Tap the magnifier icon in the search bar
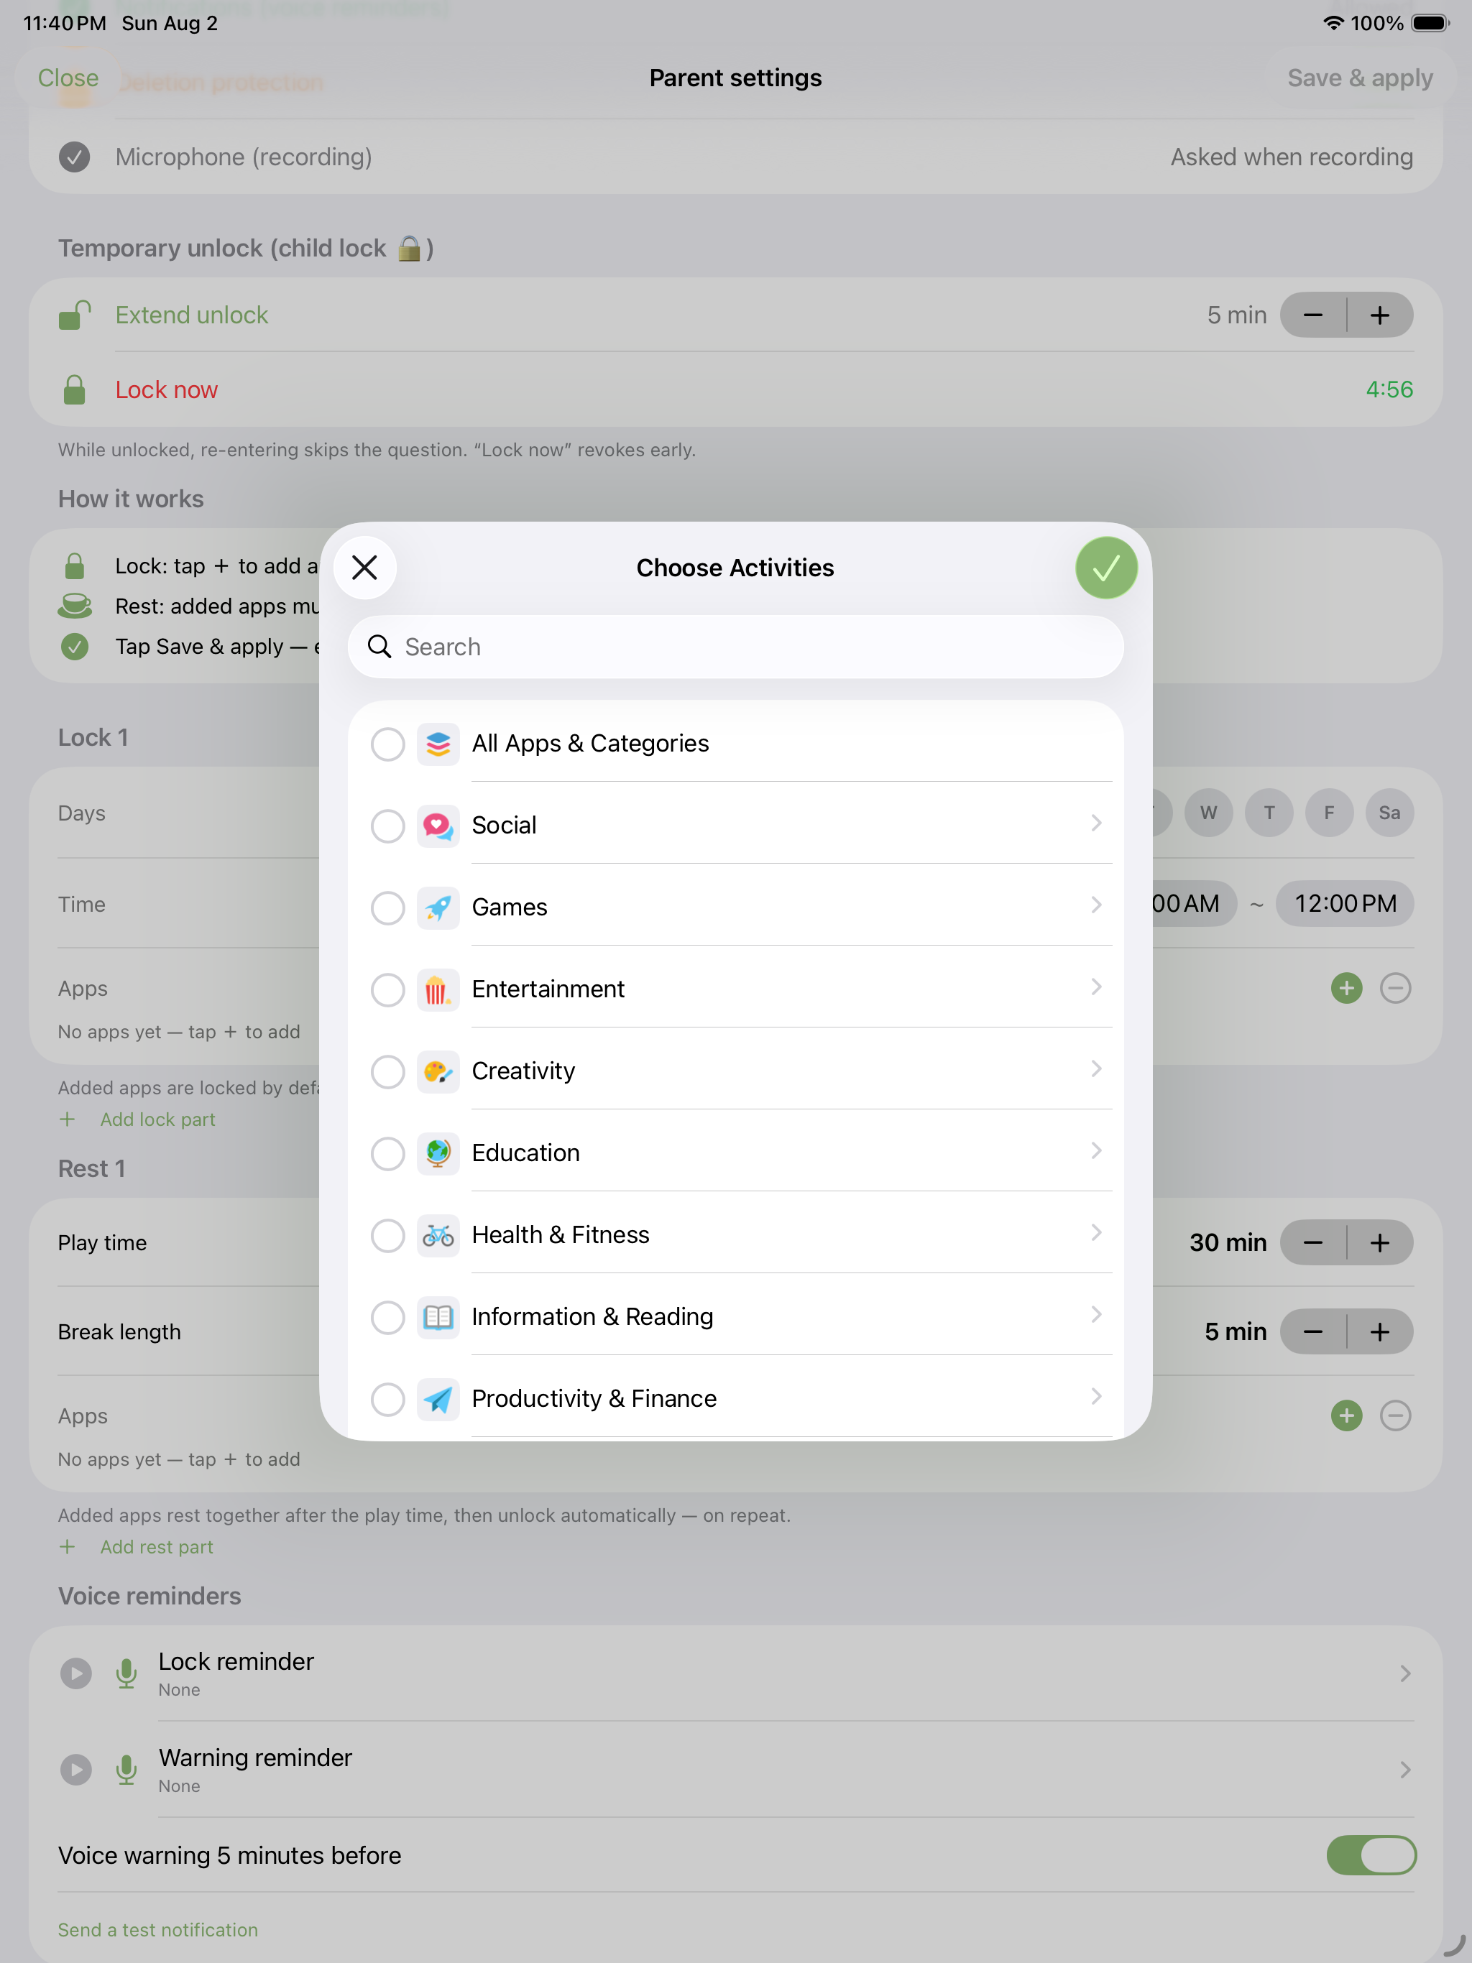Image resolution: width=1472 pixels, height=1963 pixels. point(380,647)
